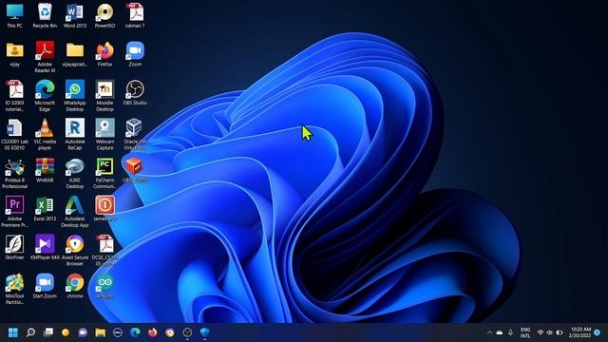Switch to Edge on the taskbar

point(135,332)
